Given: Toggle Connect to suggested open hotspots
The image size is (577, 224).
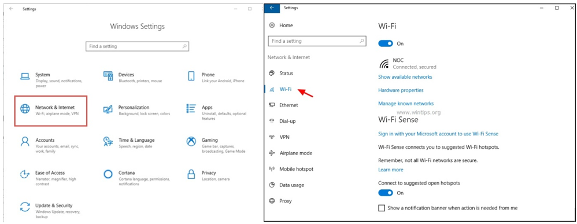Looking at the screenshot, I should tap(386, 193).
